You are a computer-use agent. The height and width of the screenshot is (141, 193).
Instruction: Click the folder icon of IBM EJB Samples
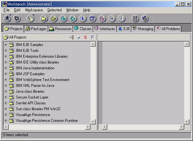[11, 44]
